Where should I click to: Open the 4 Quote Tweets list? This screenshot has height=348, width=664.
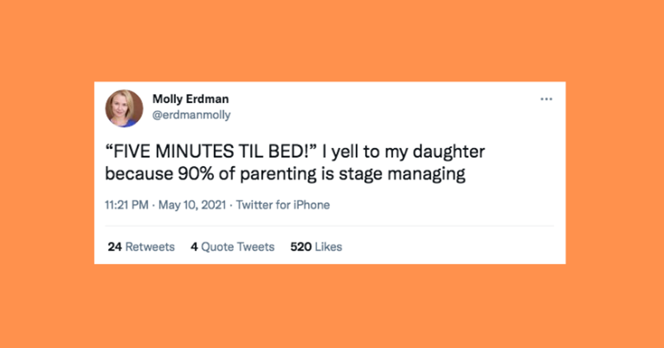pyautogui.click(x=232, y=247)
